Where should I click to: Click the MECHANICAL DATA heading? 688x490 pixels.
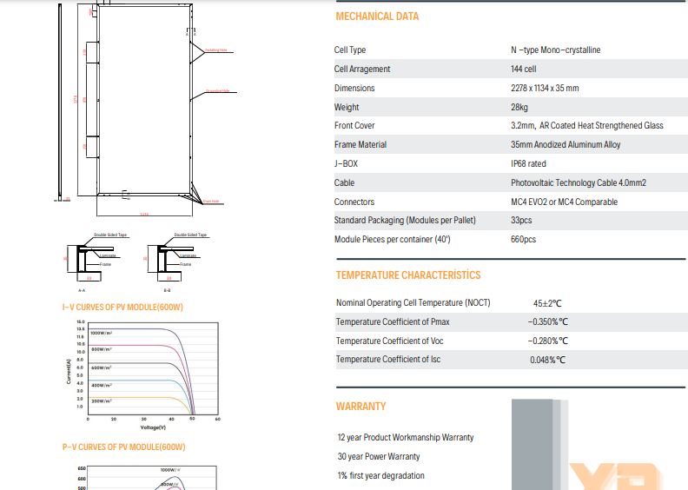click(x=377, y=17)
